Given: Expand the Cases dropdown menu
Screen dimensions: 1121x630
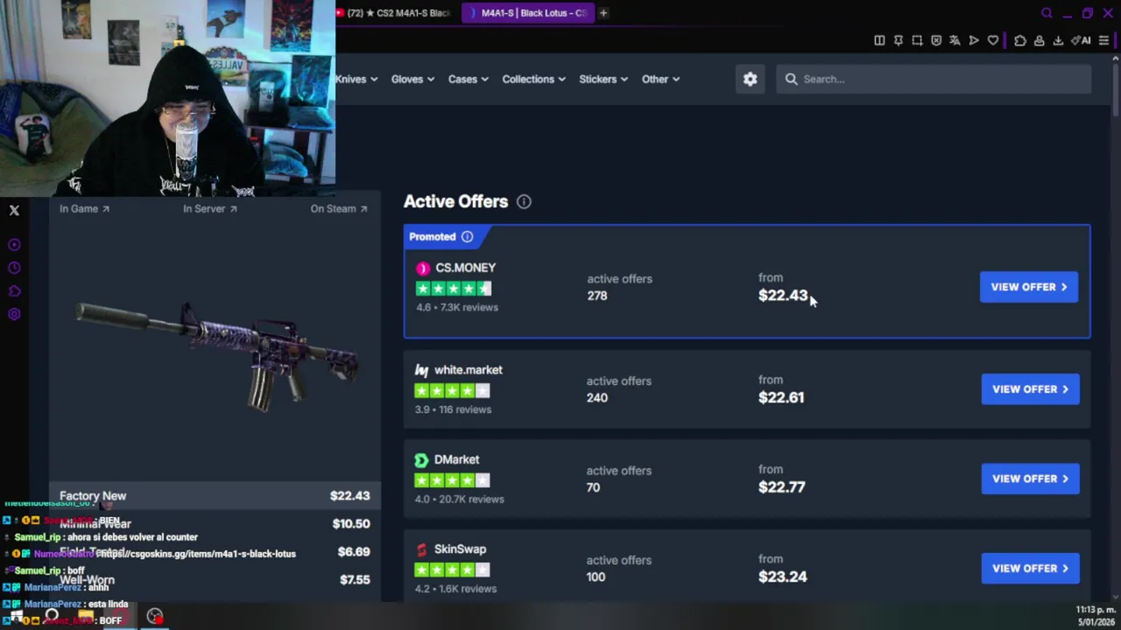Looking at the screenshot, I should 469,79.
